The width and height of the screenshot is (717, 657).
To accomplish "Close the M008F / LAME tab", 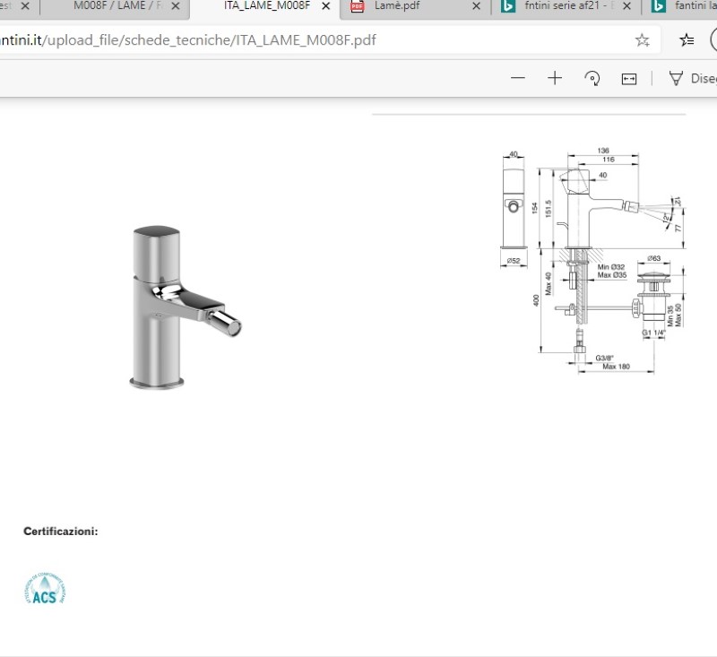I will pos(175,6).
